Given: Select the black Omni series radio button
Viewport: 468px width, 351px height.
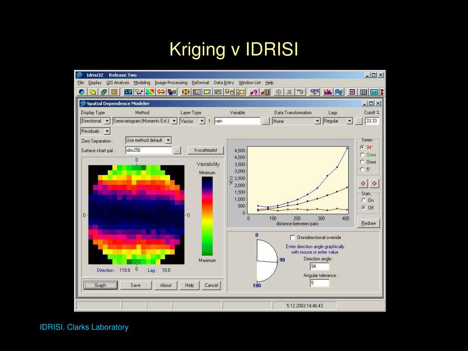Looking at the screenshot, I should 362,162.
